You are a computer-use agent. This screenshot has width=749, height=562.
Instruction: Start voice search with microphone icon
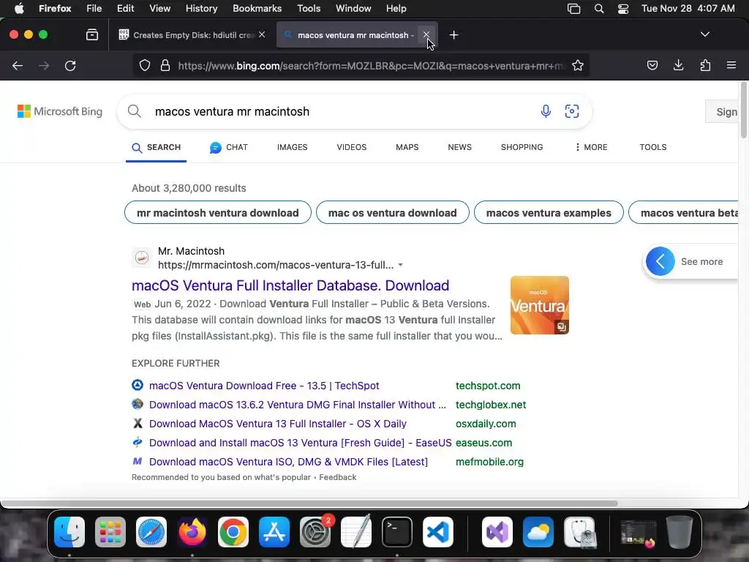546,111
